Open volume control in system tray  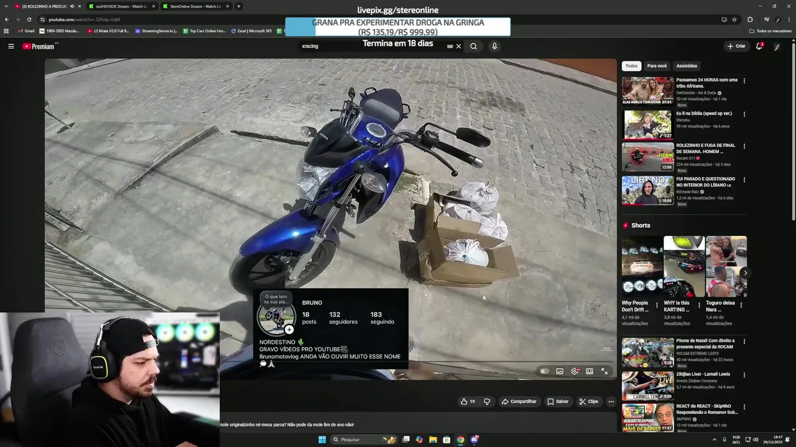tap(756, 440)
